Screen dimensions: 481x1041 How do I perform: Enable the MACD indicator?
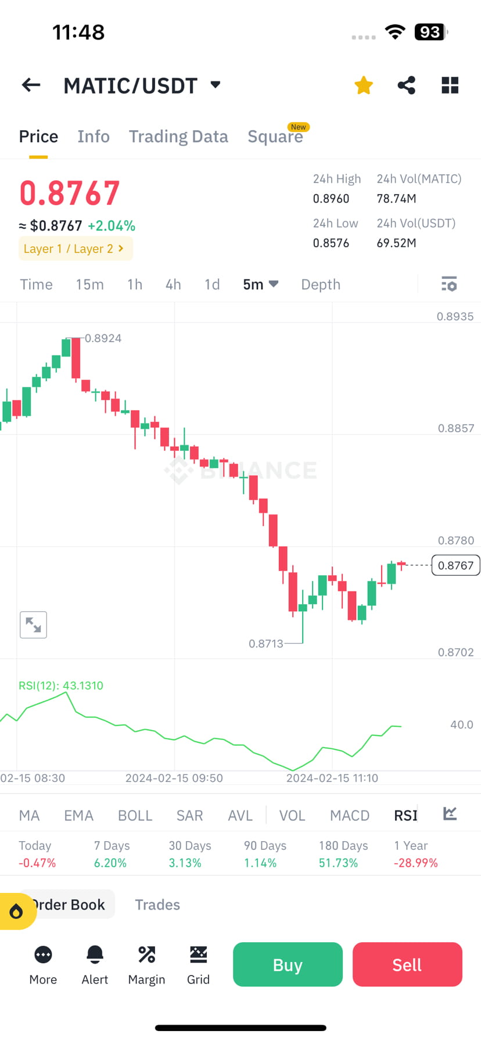tap(349, 815)
